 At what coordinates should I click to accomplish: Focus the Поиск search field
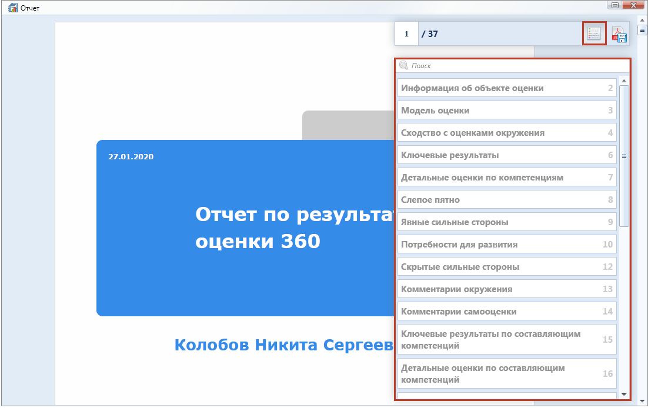(512, 66)
